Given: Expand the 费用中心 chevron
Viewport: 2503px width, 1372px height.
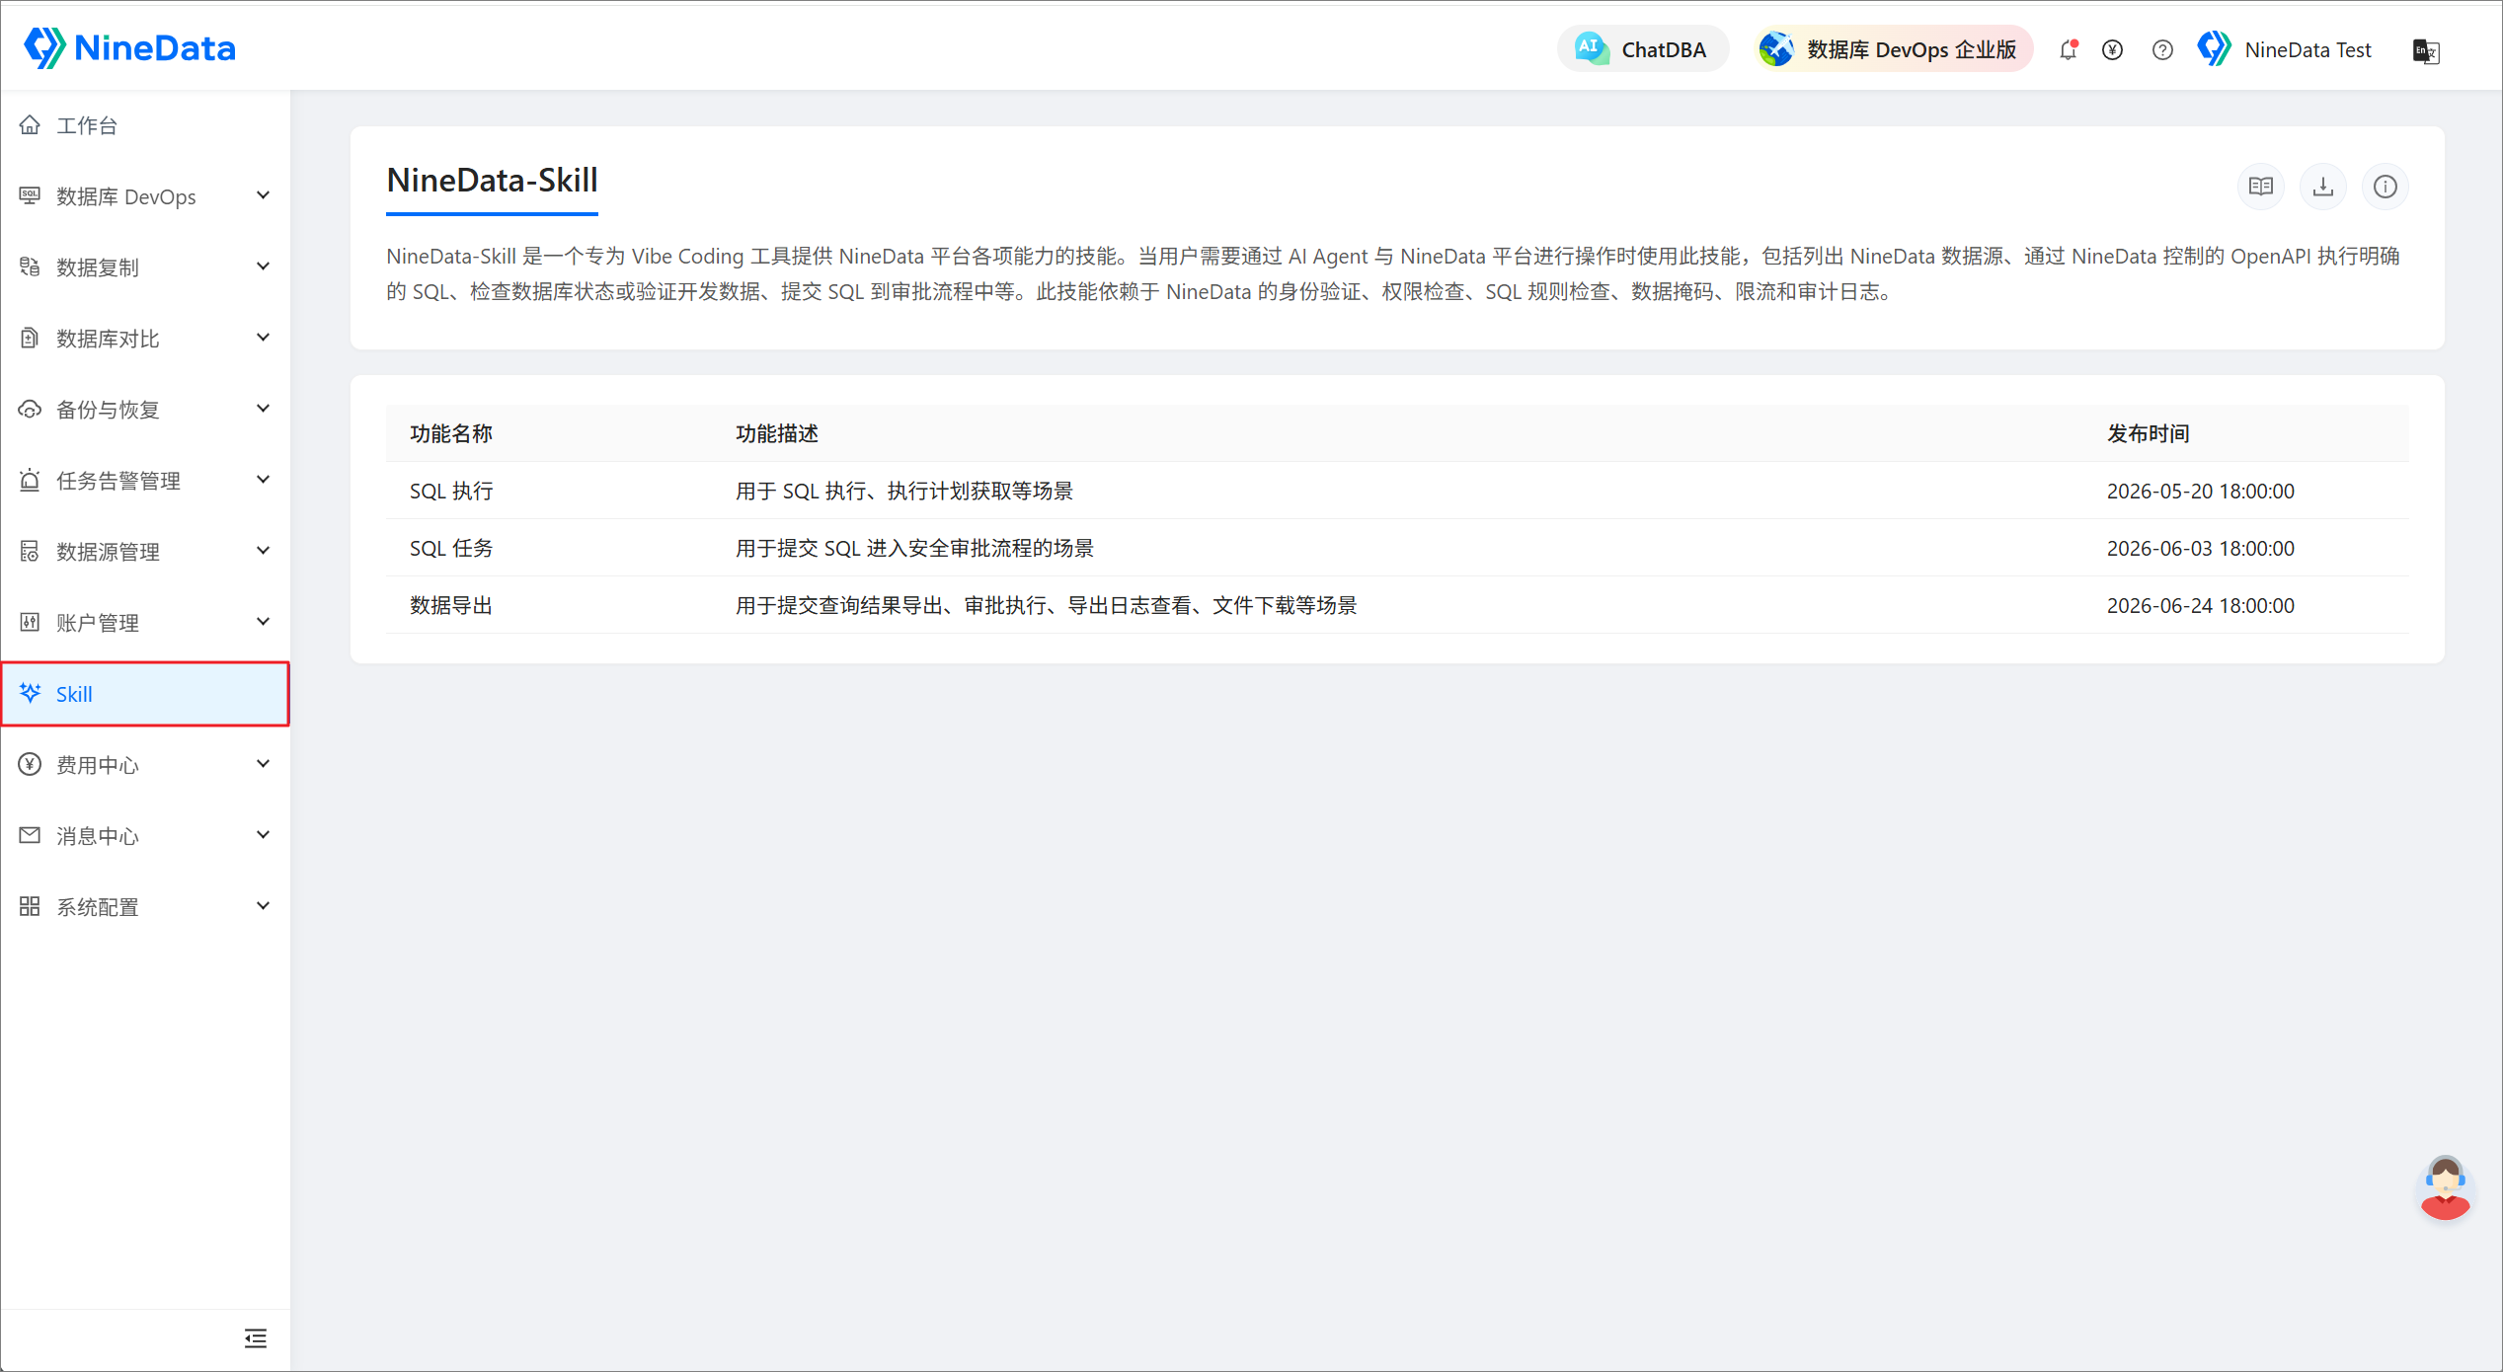Looking at the screenshot, I should (x=263, y=764).
